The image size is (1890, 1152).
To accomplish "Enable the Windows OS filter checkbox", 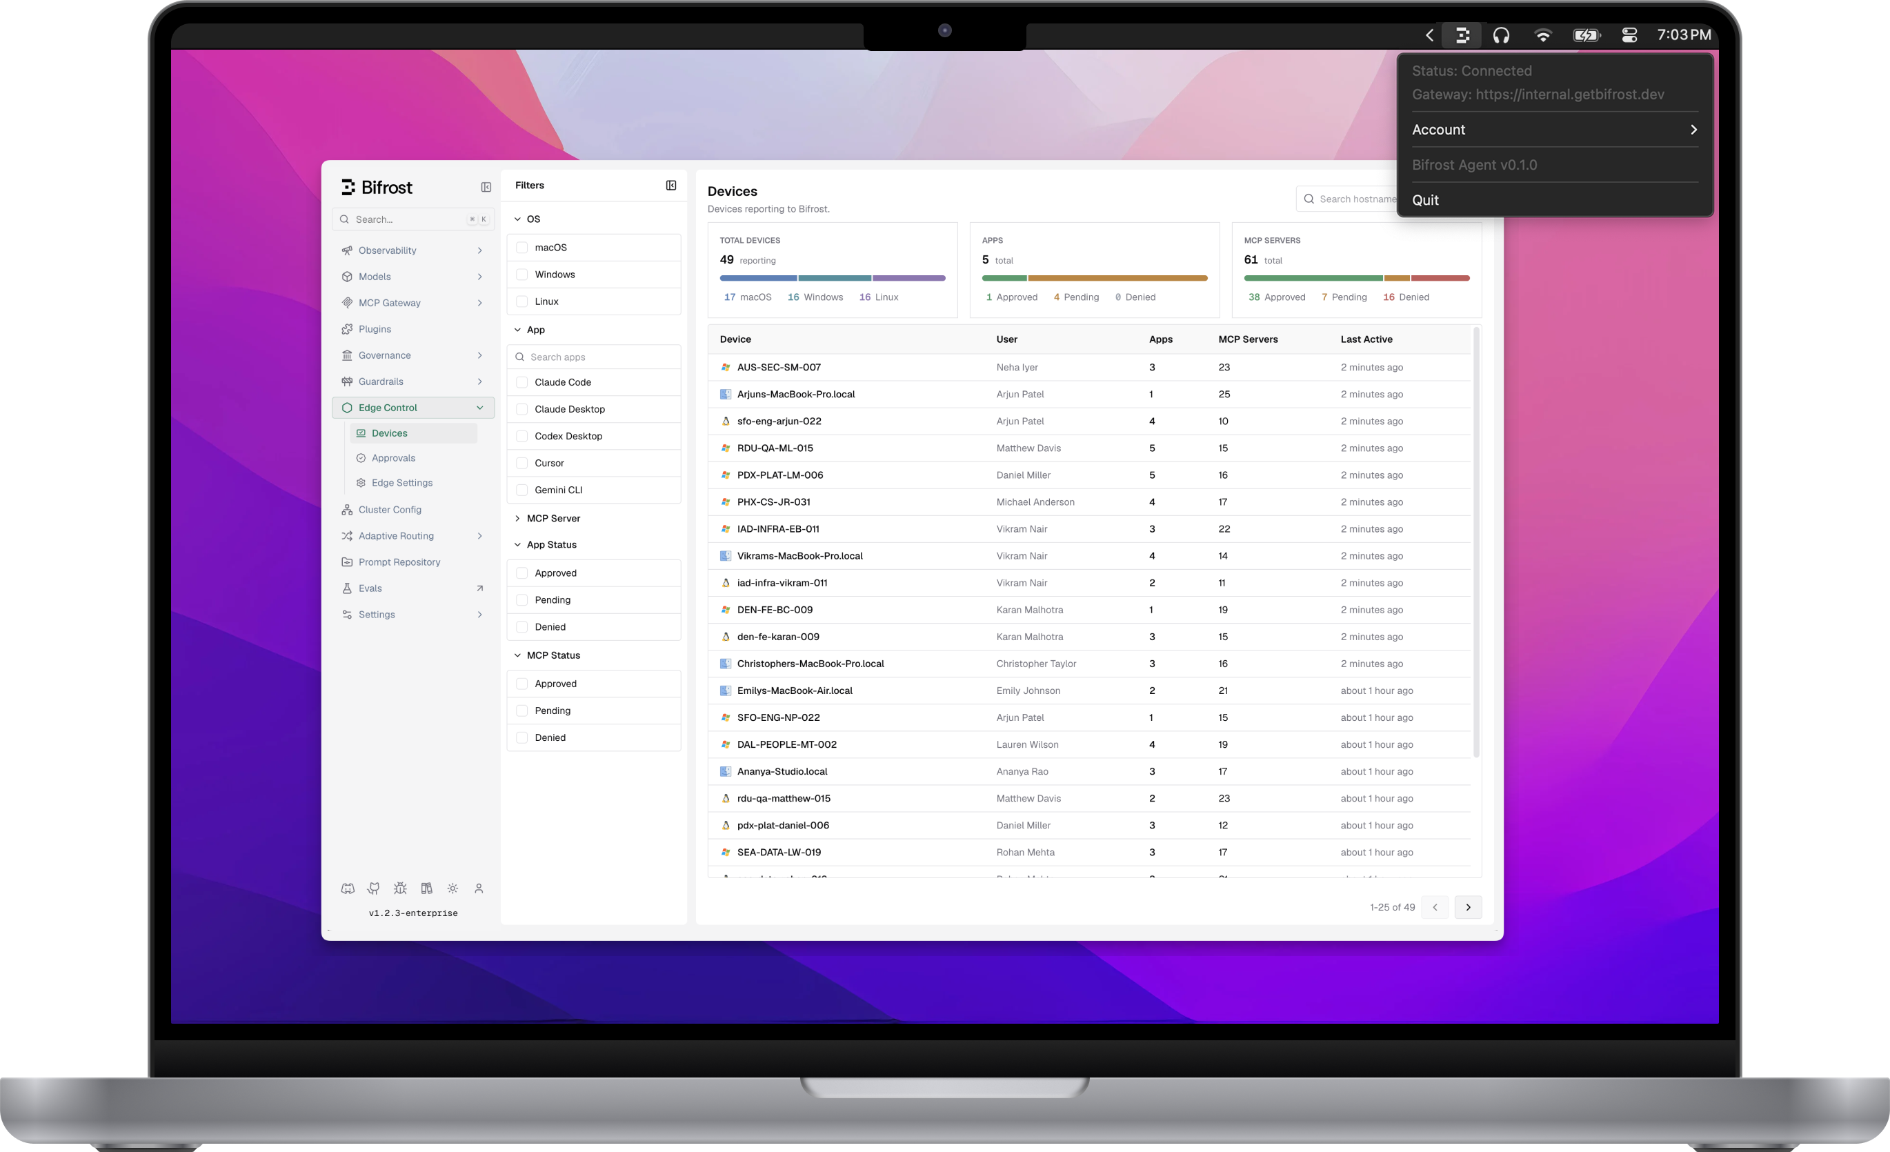I will [521, 275].
